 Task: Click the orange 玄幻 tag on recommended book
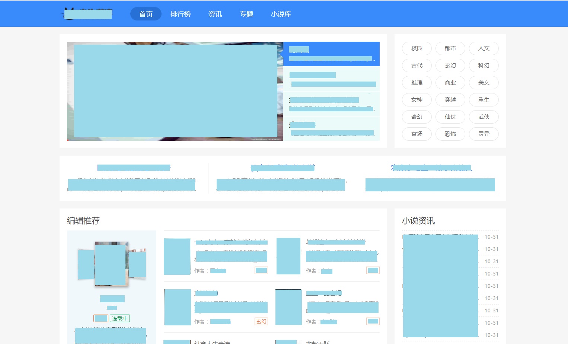pyautogui.click(x=261, y=321)
